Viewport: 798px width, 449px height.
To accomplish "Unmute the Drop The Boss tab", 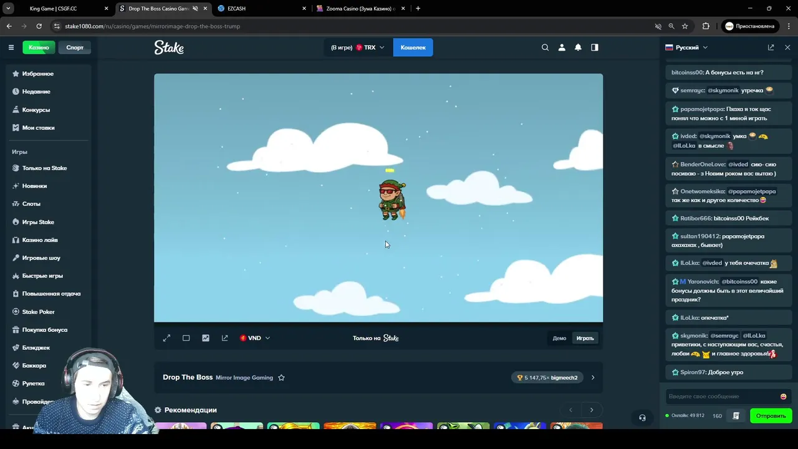I will tap(195, 9).
